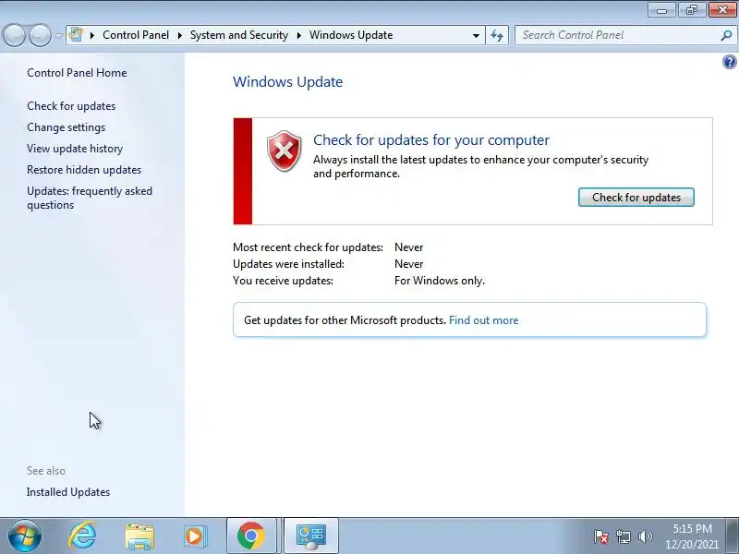The height and width of the screenshot is (554, 739).
Task: Click 'Updates were installed:' label
Action: 288,264
